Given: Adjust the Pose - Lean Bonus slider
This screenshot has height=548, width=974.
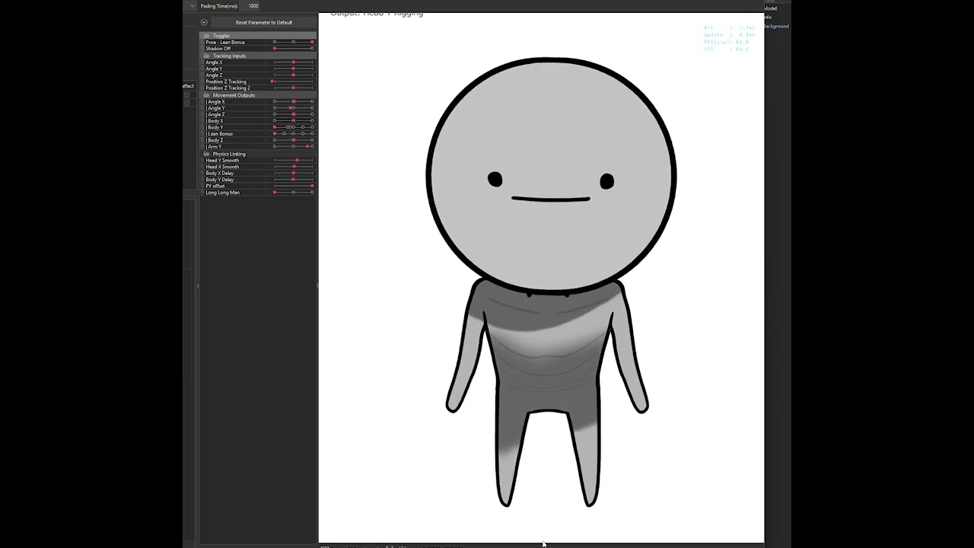Looking at the screenshot, I should [x=293, y=42].
